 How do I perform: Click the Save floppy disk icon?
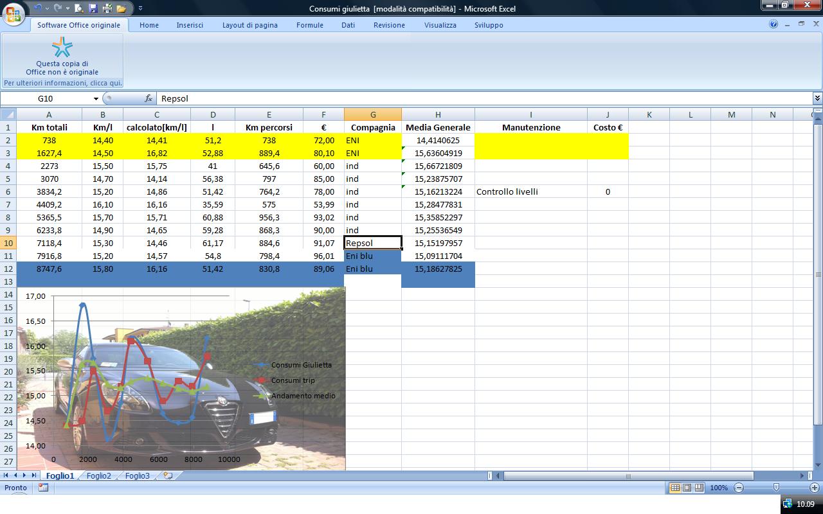pyautogui.click(x=93, y=8)
